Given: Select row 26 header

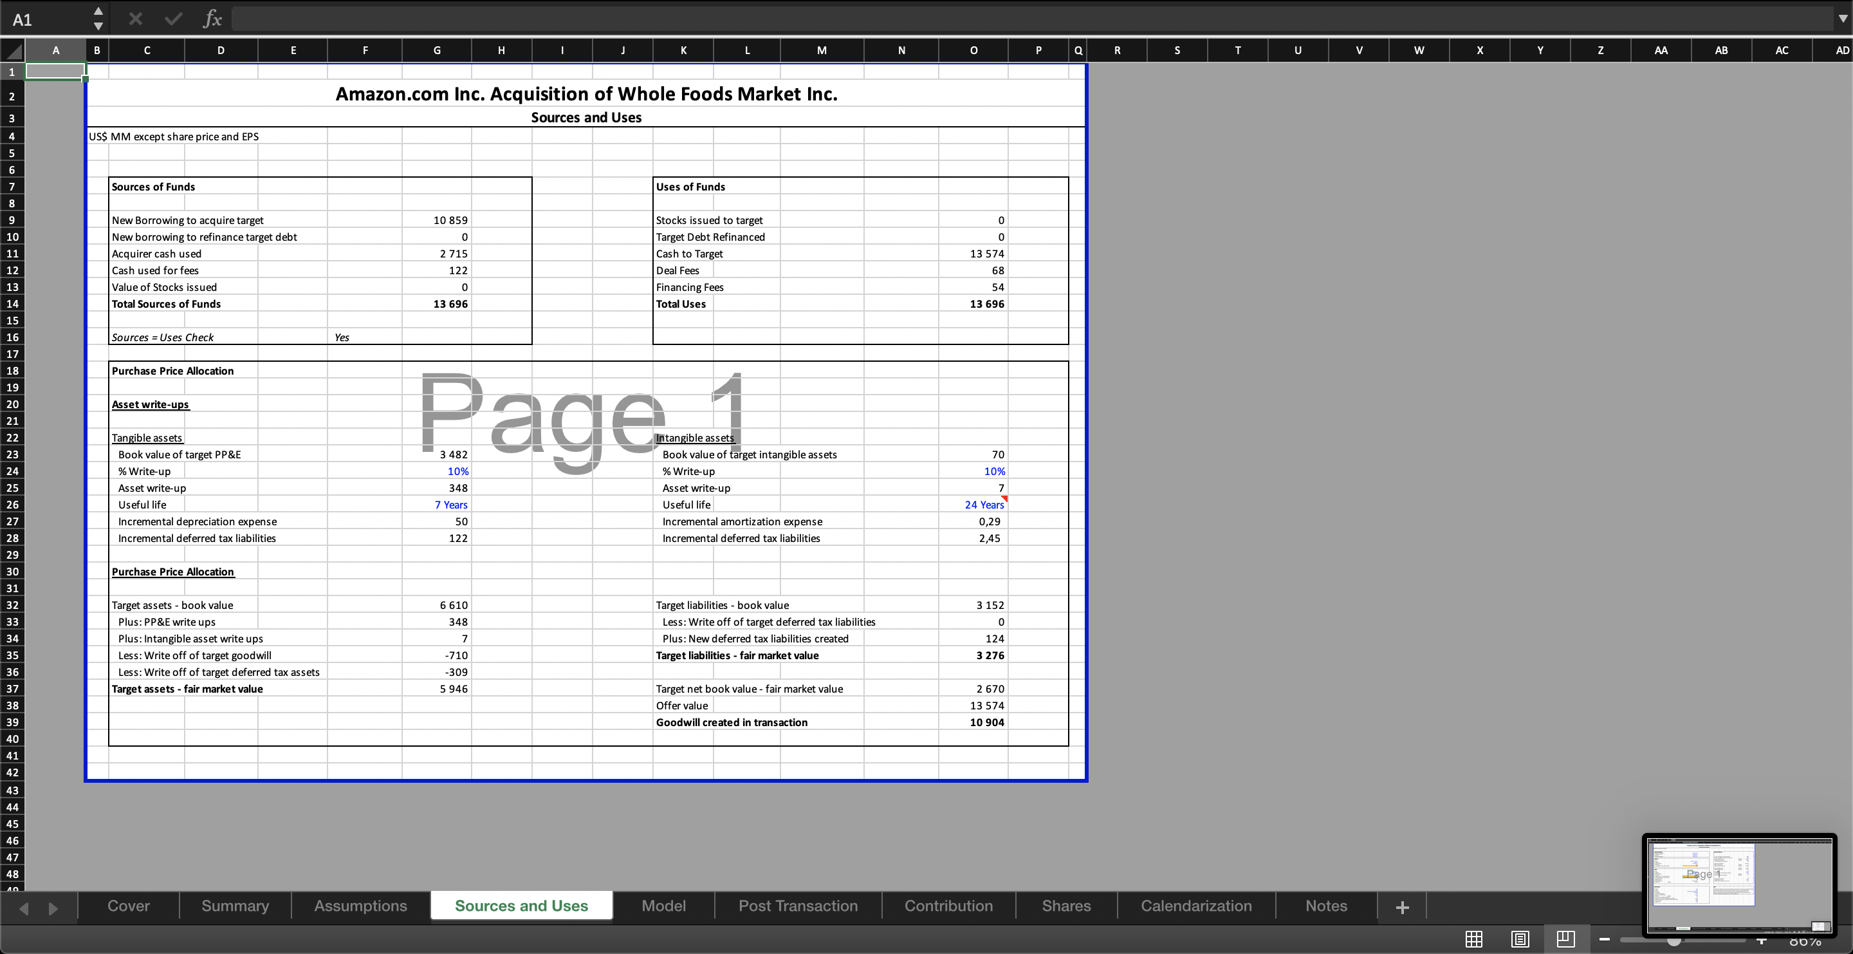Looking at the screenshot, I should [x=12, y=504].
